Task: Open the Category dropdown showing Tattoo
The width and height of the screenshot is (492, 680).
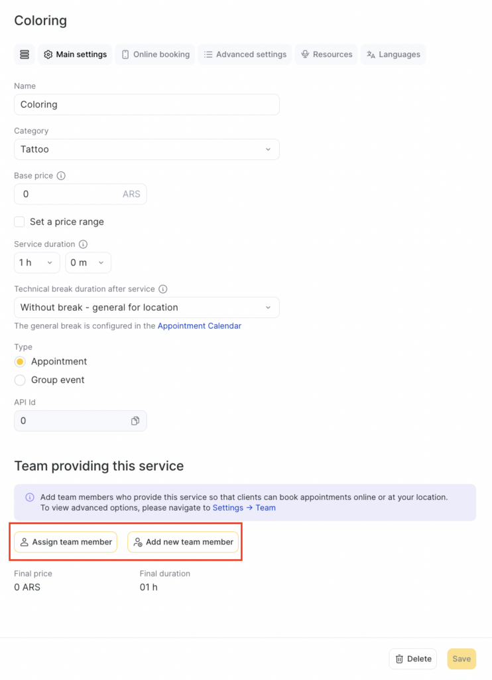Action: [147, 149]
